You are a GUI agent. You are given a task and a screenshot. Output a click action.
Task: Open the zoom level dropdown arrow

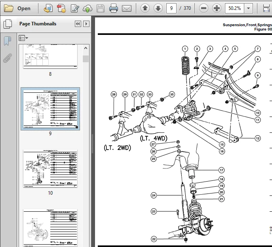248,8
